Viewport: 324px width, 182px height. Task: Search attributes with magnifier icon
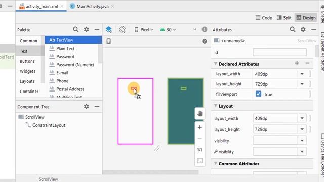tap(293, 29)
